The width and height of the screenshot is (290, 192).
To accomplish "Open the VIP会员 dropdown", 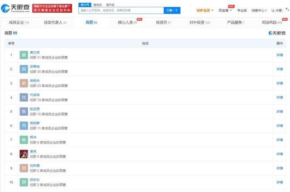I will click(205, 10).
